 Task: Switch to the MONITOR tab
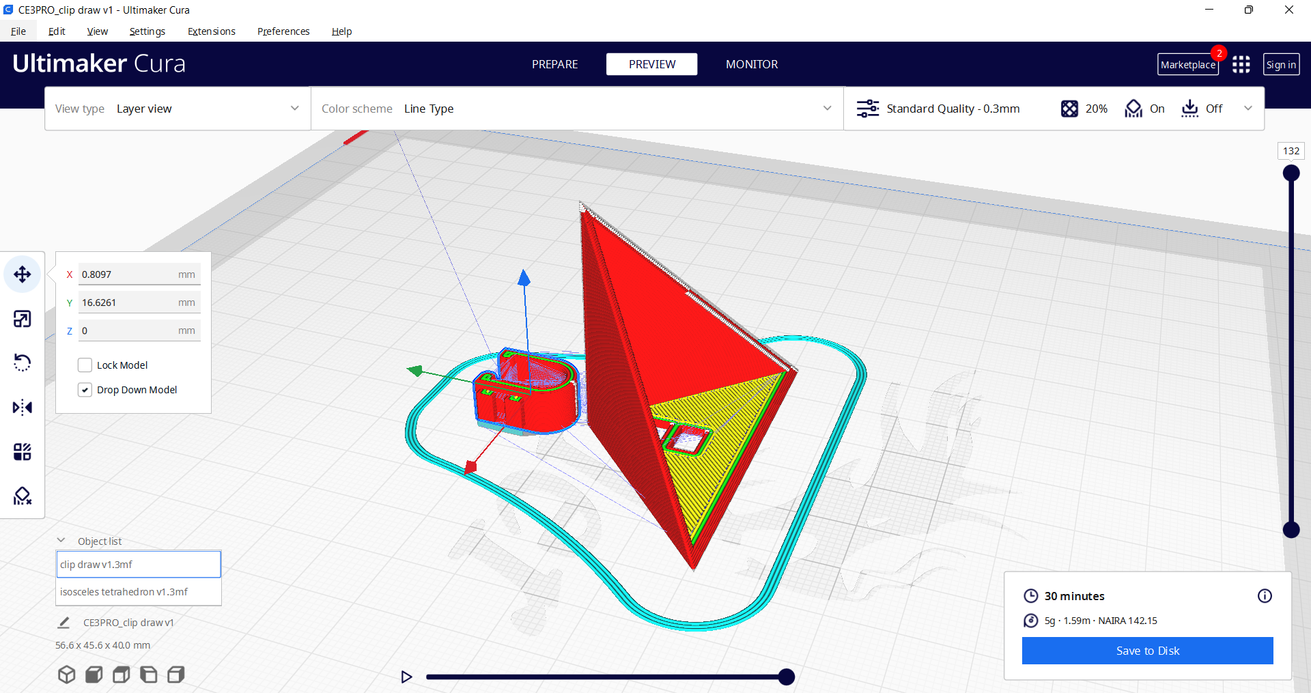(x=752, y=63)
